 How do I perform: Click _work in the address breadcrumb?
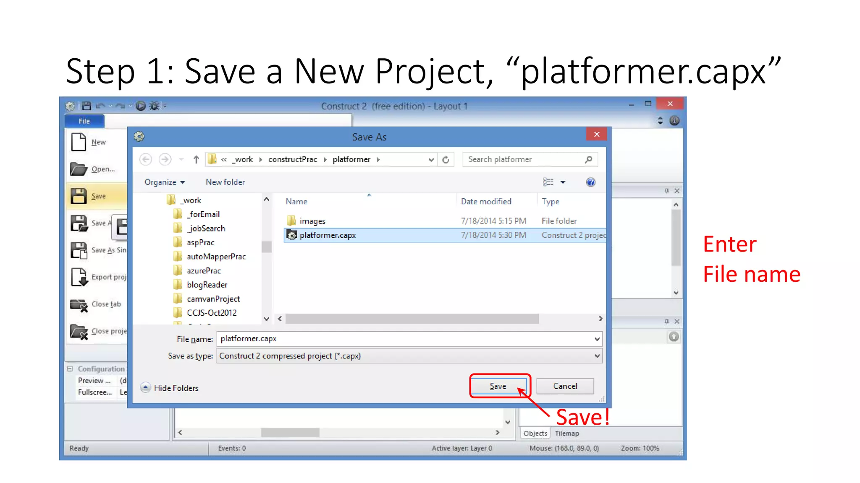(x=243, y=159)
